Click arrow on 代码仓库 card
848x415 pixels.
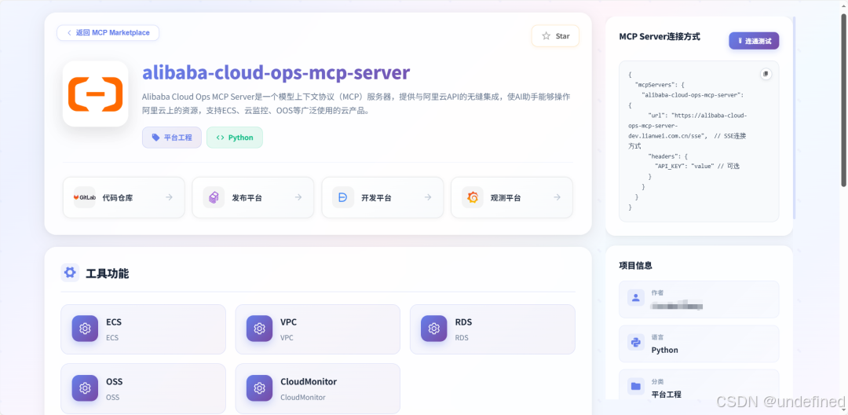pyautogui.click(x=170, y=197)
